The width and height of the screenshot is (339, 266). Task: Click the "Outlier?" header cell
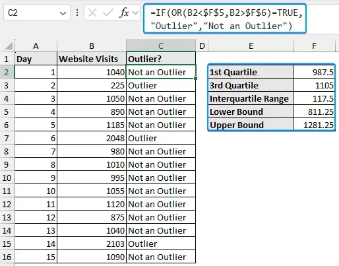(161, 59)
